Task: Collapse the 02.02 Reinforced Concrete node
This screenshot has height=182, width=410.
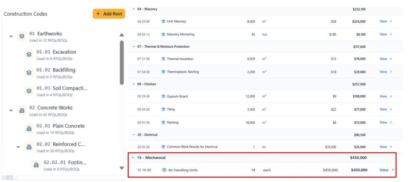Action: pos(18,147)
